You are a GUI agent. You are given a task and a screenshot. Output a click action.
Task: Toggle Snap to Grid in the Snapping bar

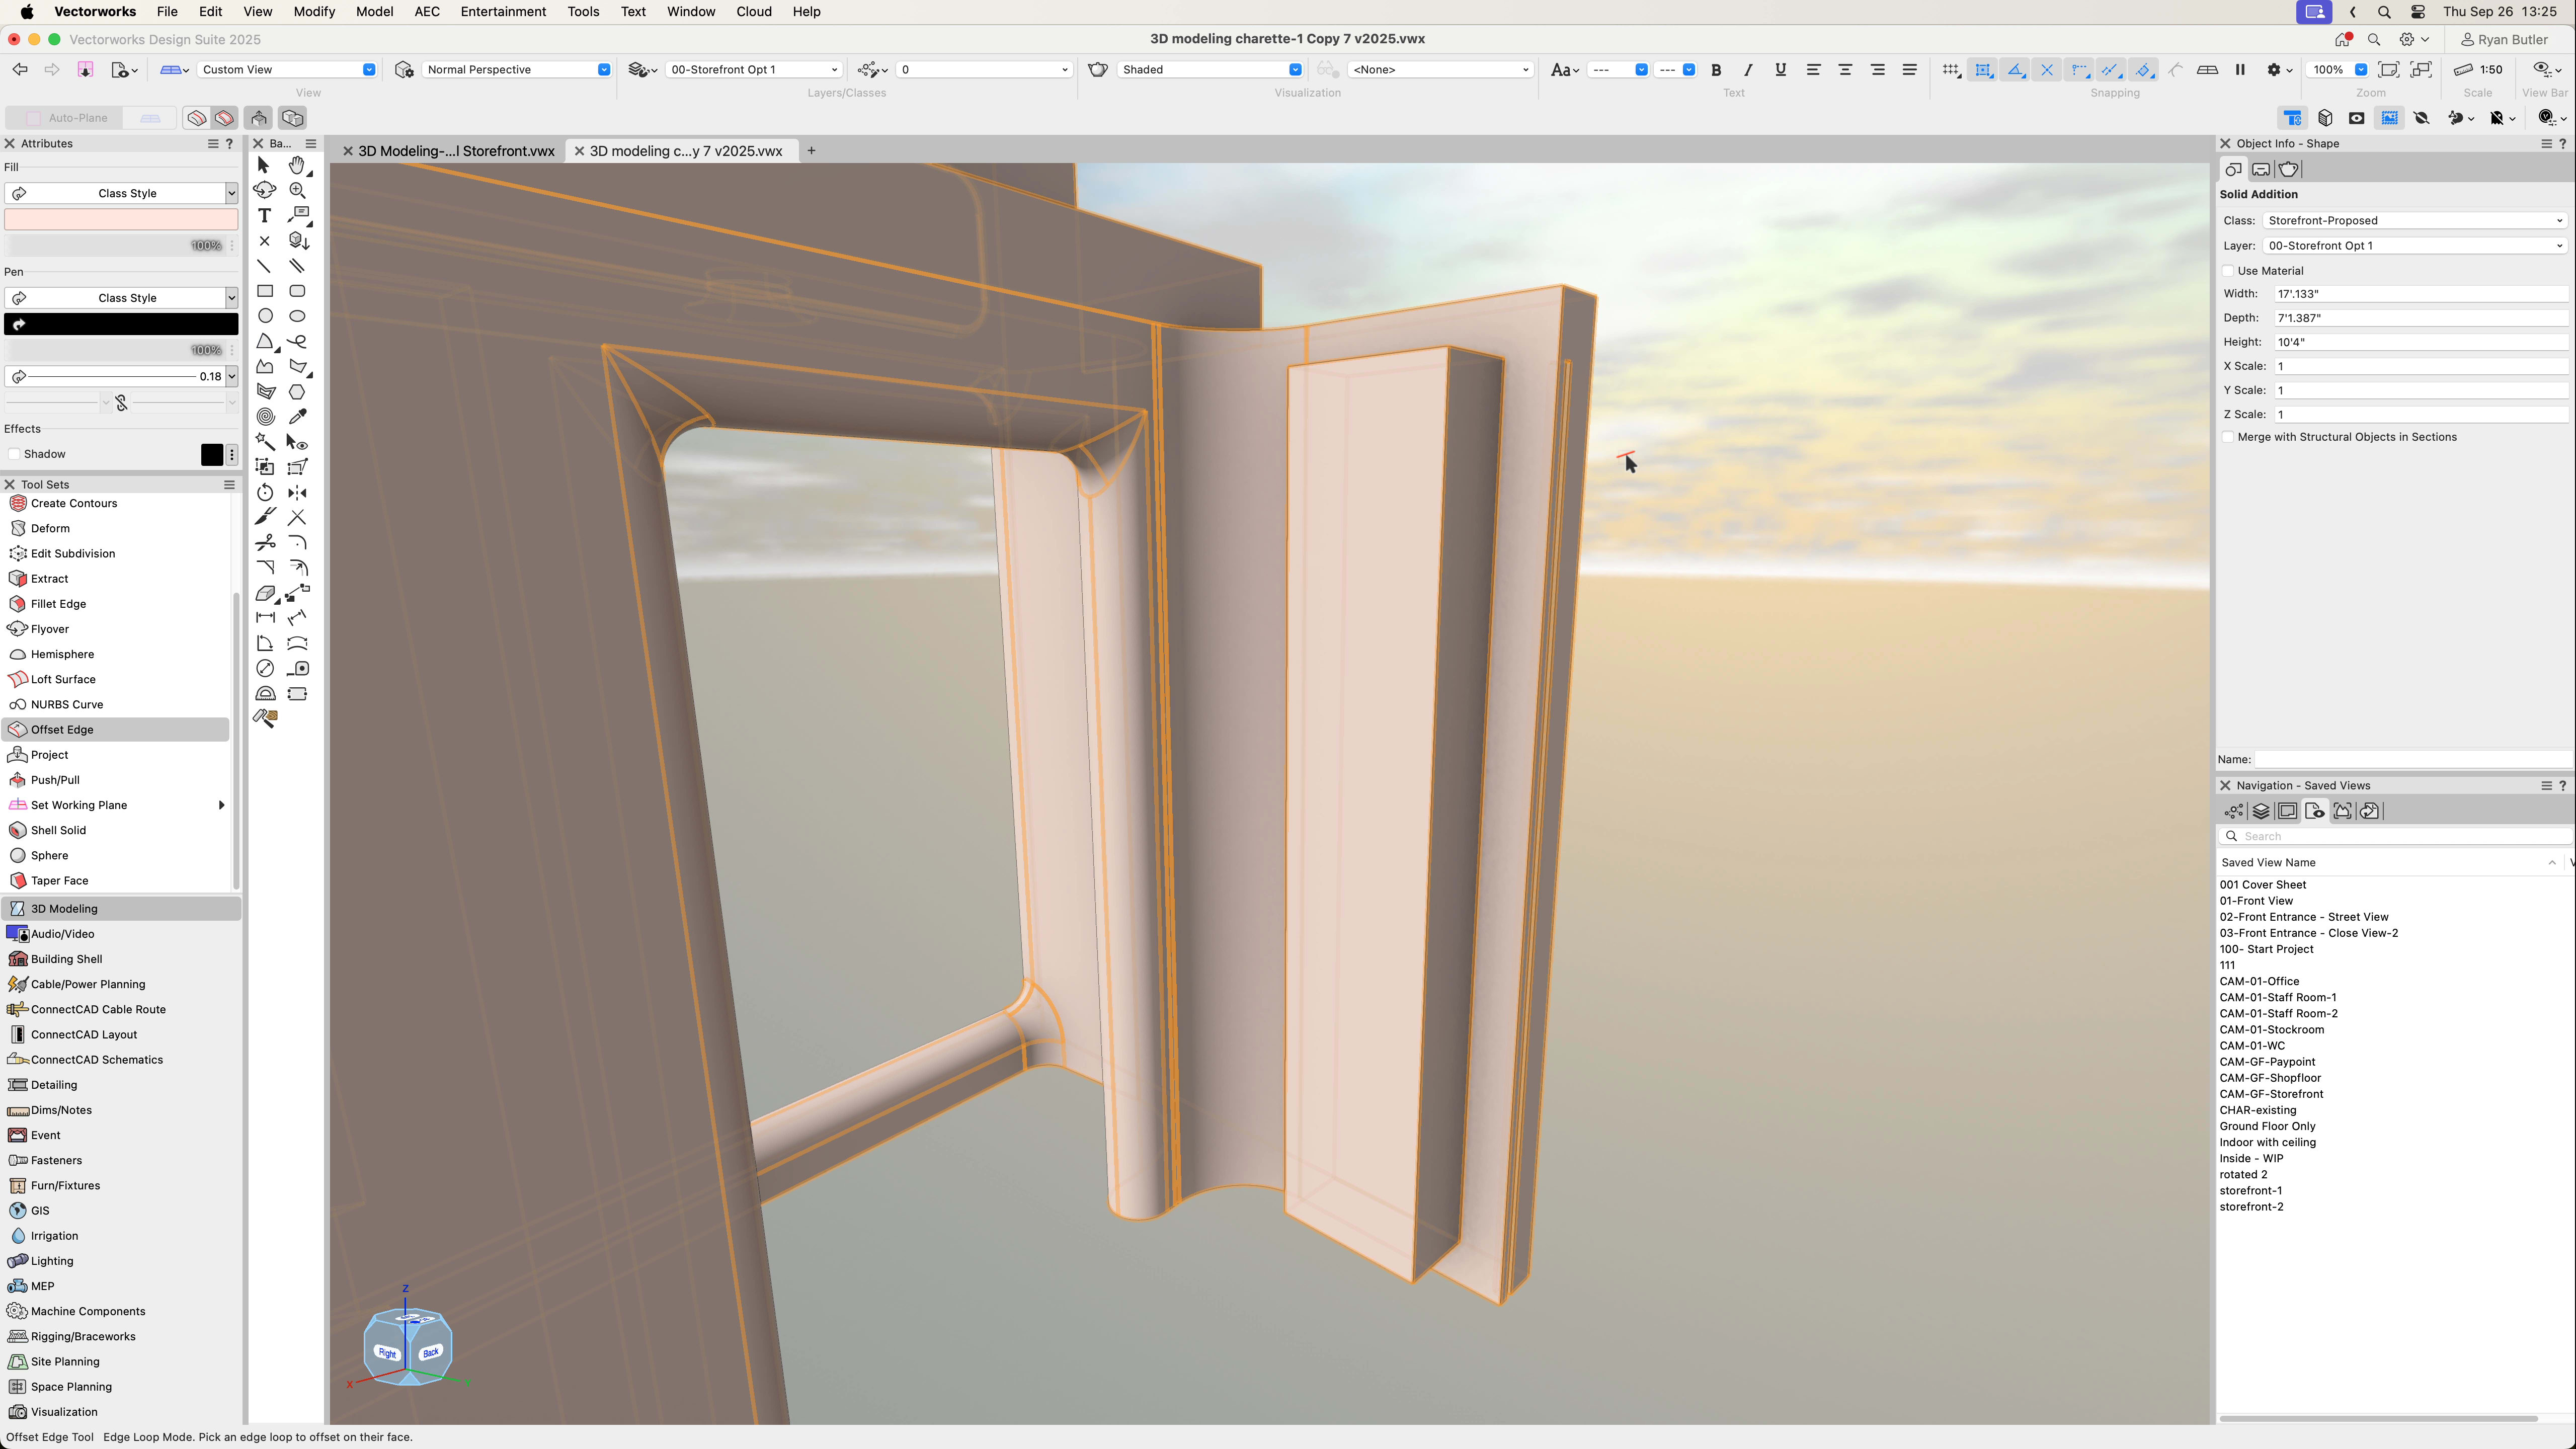point(1952,70)
